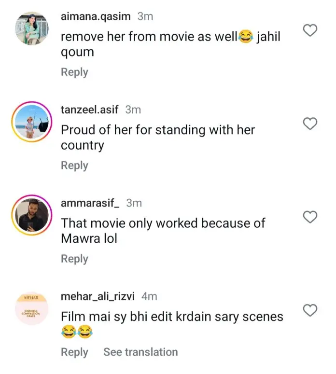
Task: Reply to ammarasif_'s comment
Action: coord(74,259)
